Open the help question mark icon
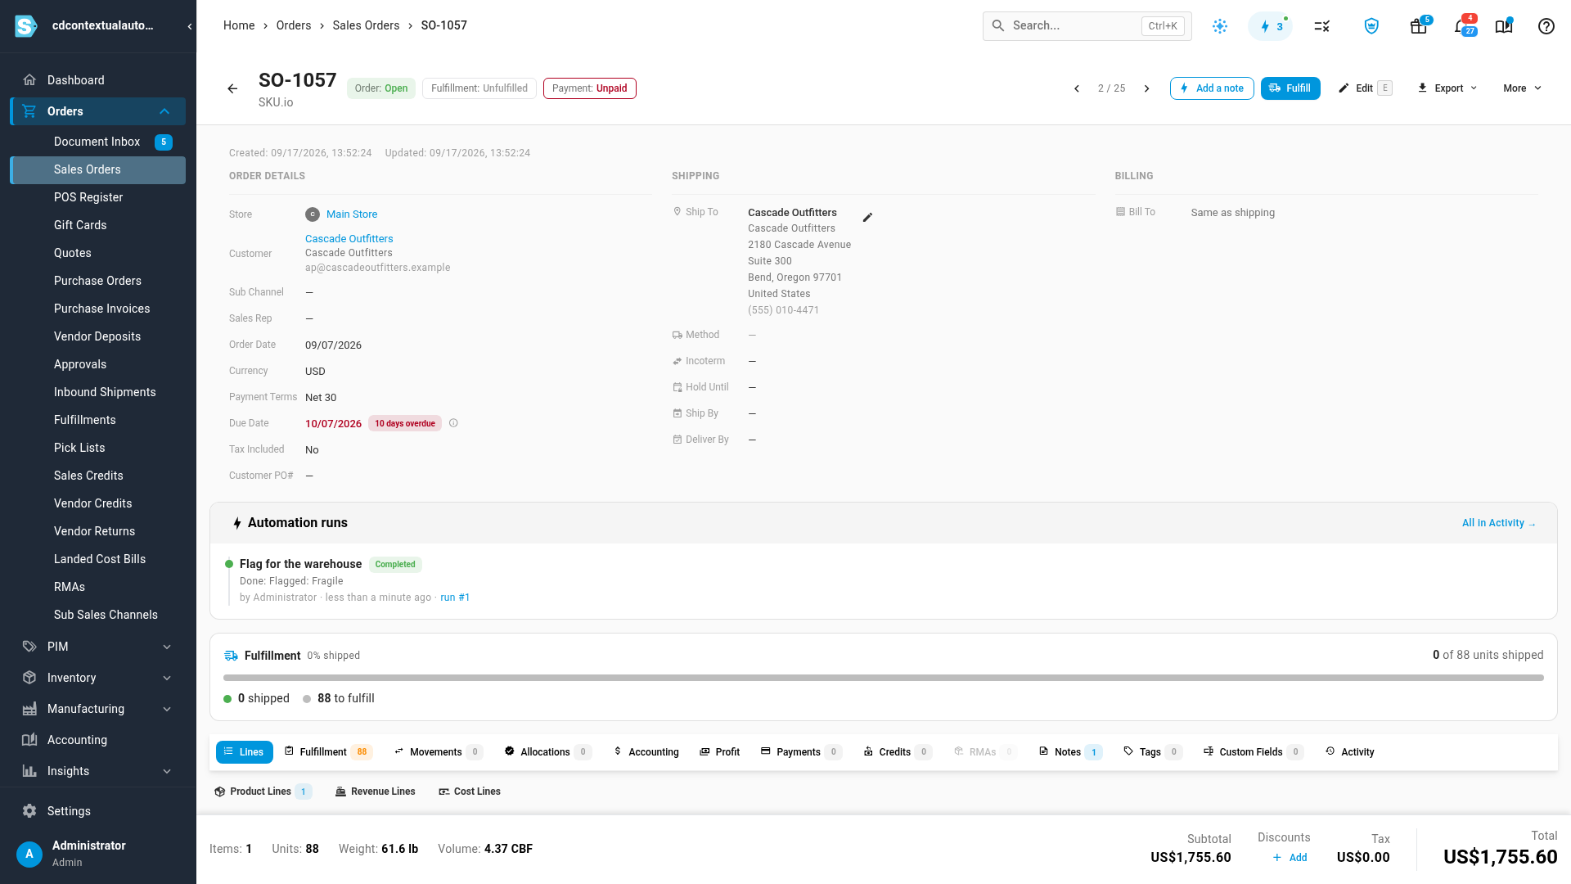The width and height of the screenshot is (1571, 884). [x=1546, y=26]
